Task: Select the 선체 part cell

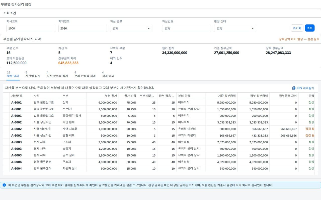Action: tap(74, 102)
